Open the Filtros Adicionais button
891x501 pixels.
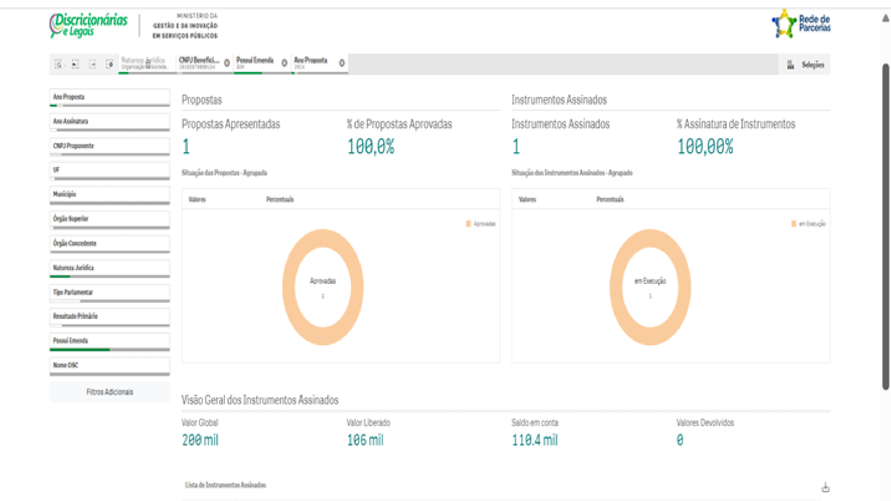[x=110, y=392]
